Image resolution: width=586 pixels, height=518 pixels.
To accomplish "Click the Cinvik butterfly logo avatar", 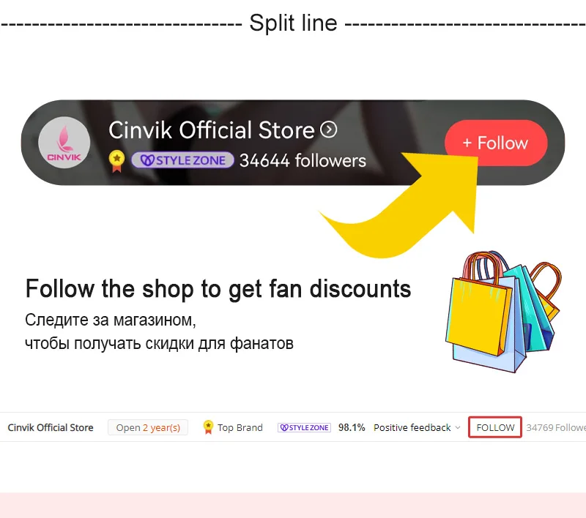I will pos(64,142).
